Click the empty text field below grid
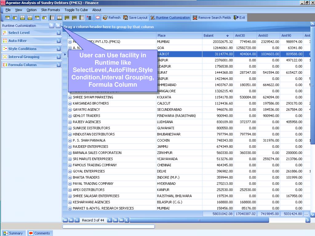Screen dimensions: 315x236 pyautogui.click(x=109, y=226)
